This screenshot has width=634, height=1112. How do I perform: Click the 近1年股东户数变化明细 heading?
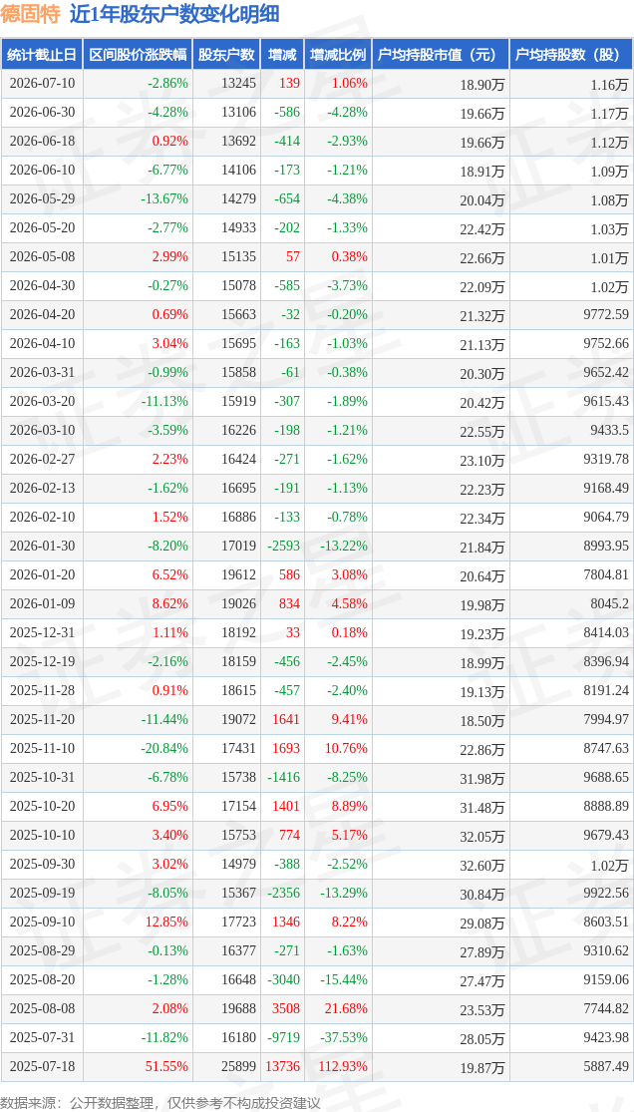(173, 14)
